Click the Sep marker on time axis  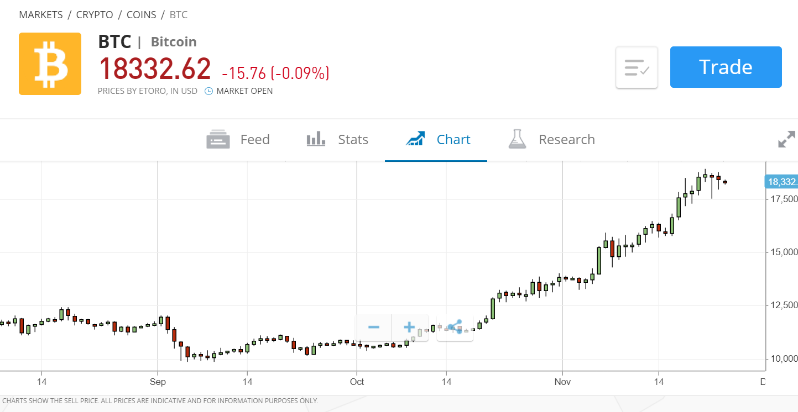[158, 382]
